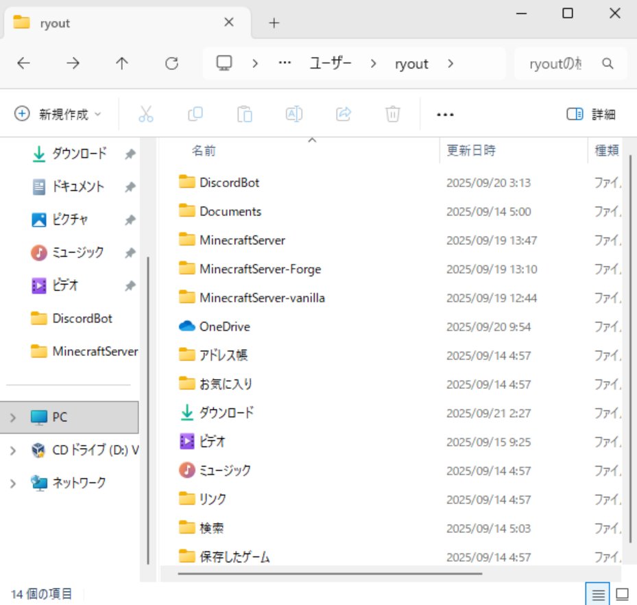Image resolution: width=637 pixels, height=605 pixels.
Task: Click the horizontal scrollbar at bottom
Action: coord(330,573)
